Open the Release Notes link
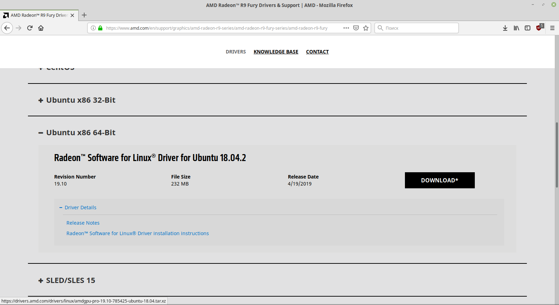 (83, 223)
